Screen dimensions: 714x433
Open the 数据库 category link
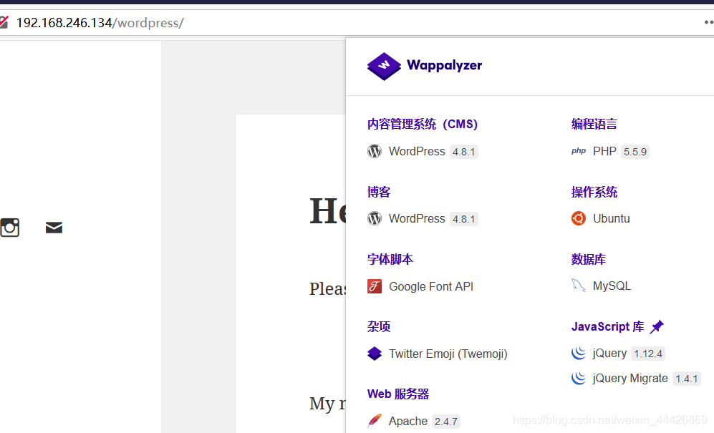(589, 259)
